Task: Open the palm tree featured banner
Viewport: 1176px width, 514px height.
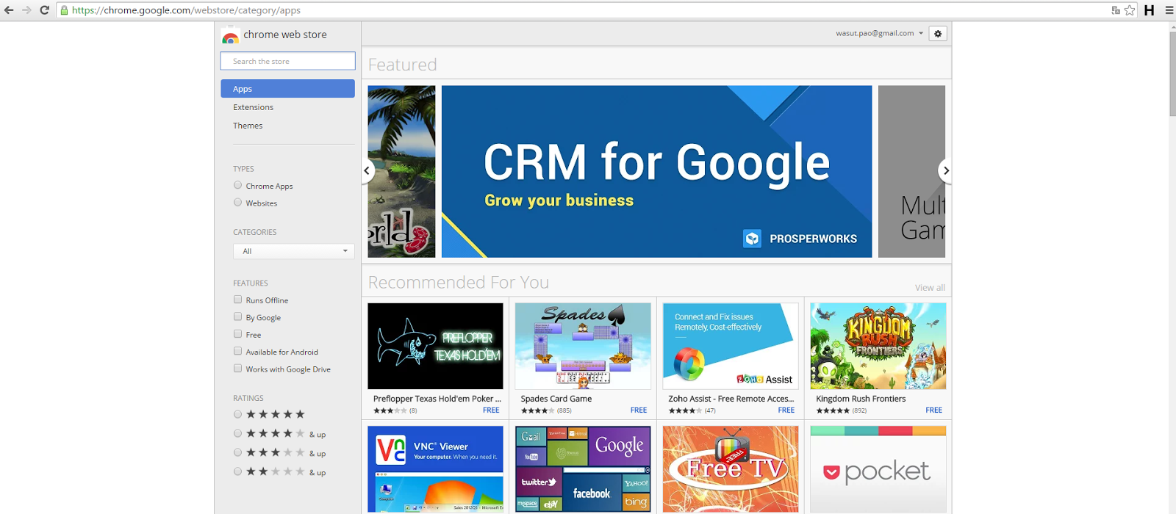Action: [401, 171]
